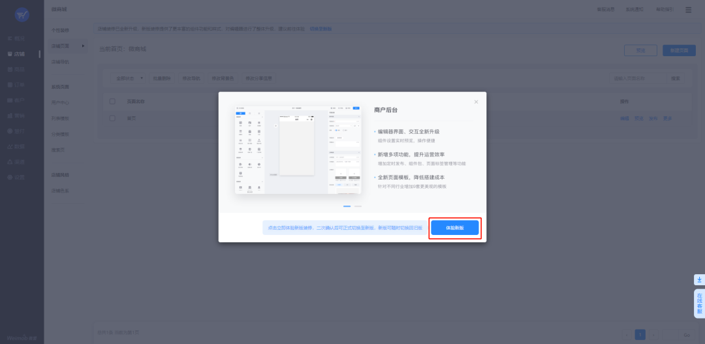Click the 体验新版 button in the dialog
The image size is (705, 344).
[454, 228]
